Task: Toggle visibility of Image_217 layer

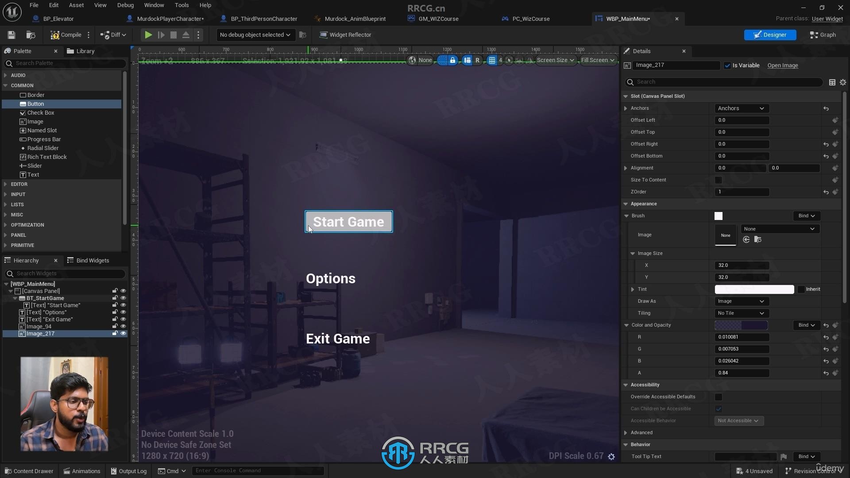Action: tap(123, 333)
